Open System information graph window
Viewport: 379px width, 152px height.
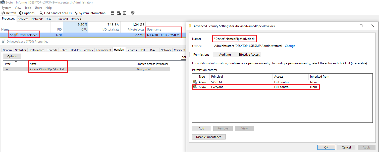coord(90,13)
